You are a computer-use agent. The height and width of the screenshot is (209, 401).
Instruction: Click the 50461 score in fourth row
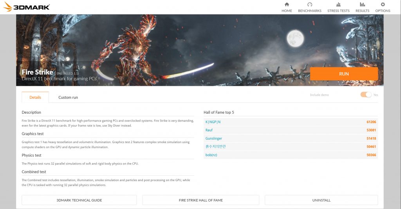[371, 147]
